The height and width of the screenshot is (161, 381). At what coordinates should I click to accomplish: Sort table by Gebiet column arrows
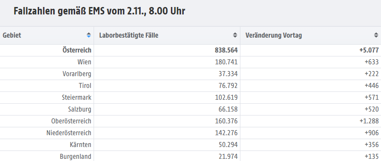tap(89, 35)
